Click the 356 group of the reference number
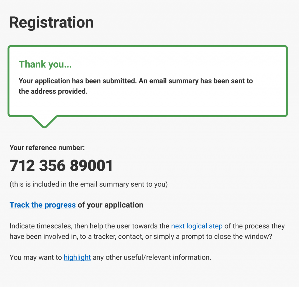 [x=52, y=166]
